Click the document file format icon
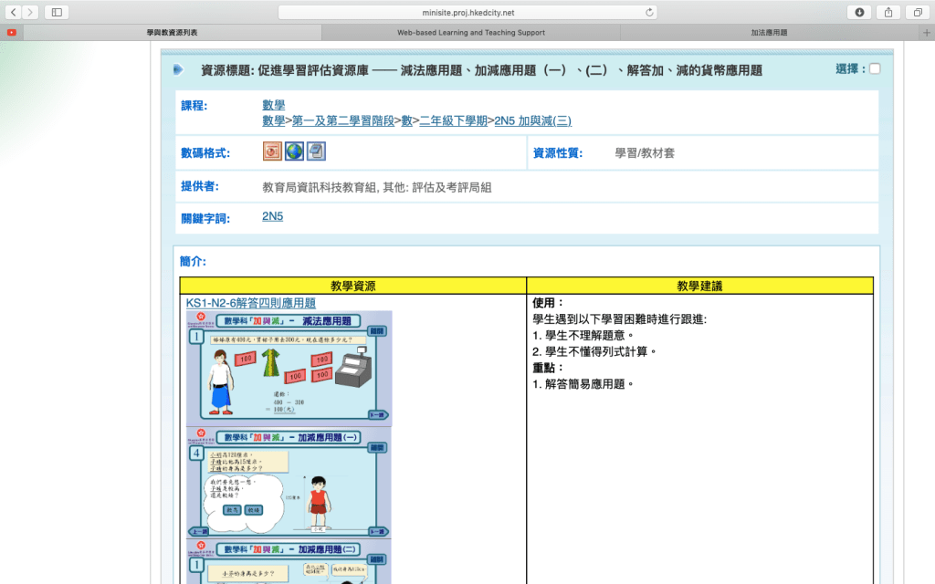935x584 pixels. click(x=316, y=151)
